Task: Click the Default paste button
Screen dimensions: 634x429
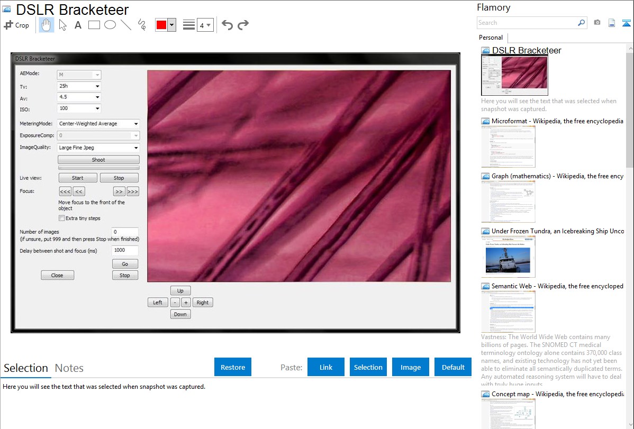Action: [453, 367]
